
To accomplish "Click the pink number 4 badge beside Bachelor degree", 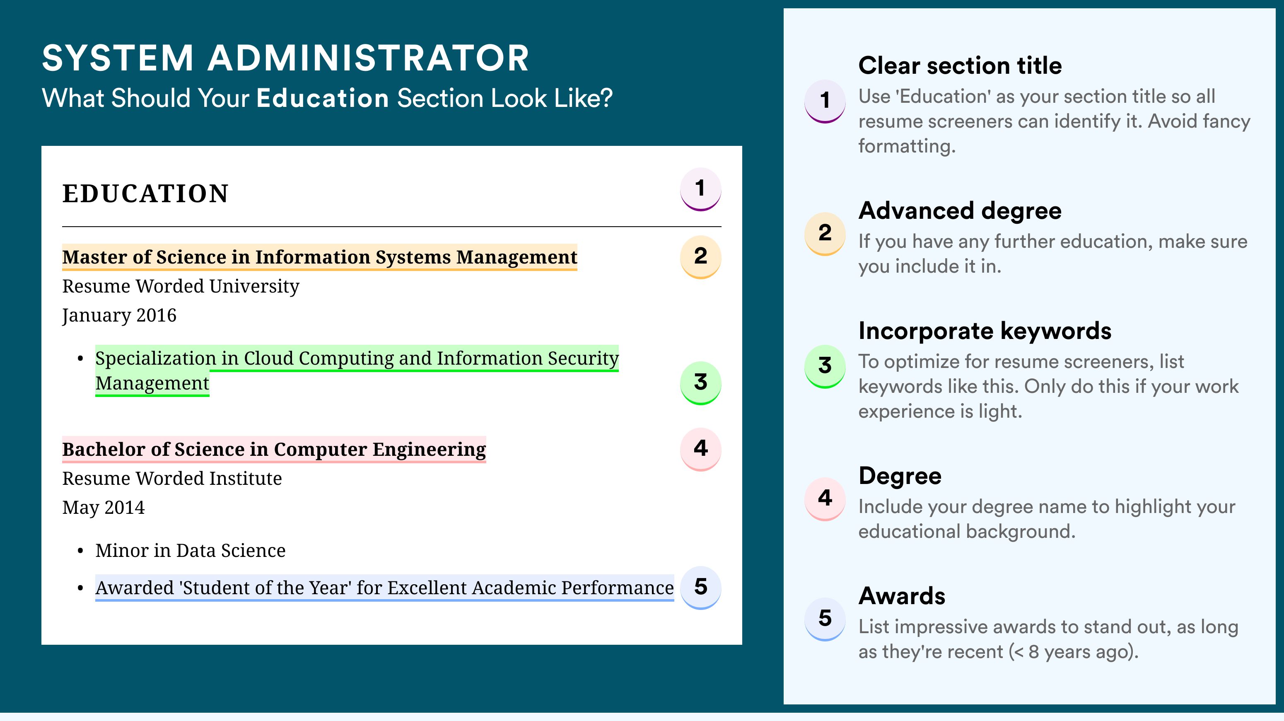I will [700, 449].
